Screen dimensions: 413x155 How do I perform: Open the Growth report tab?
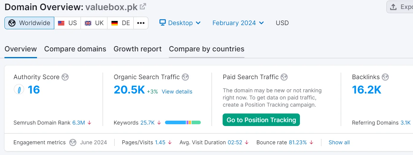138,49
